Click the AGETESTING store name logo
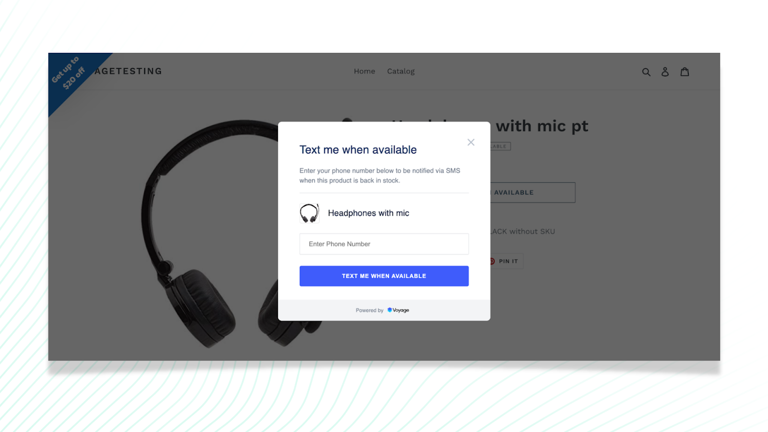 click(128, 71)
